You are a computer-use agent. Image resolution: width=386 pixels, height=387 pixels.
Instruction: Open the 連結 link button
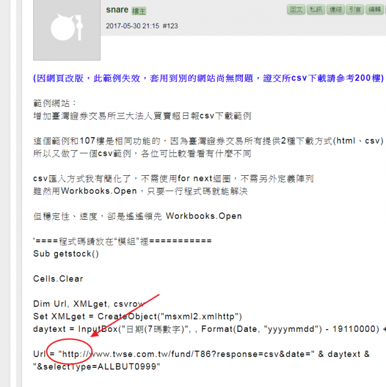pos(336,10)
